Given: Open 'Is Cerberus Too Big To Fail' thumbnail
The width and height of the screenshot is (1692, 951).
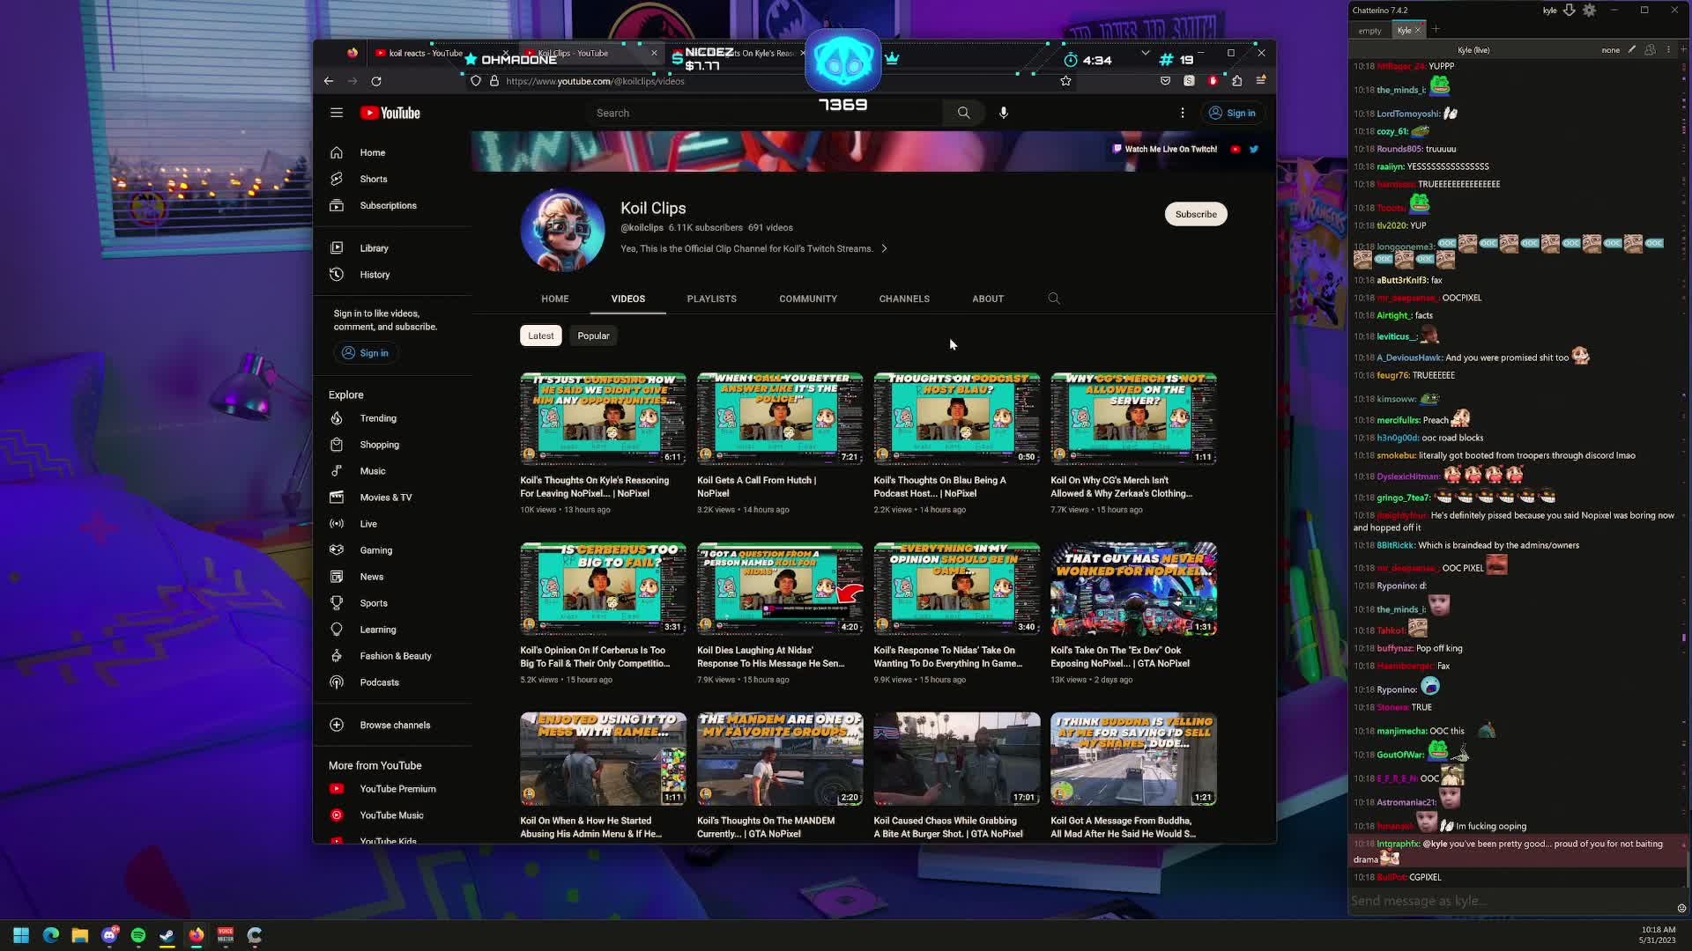Looking at the screenshot, I should 603,588.
